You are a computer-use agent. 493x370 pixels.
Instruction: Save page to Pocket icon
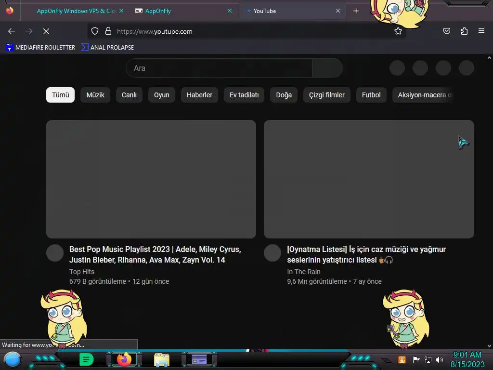click(x=446, y=31)
